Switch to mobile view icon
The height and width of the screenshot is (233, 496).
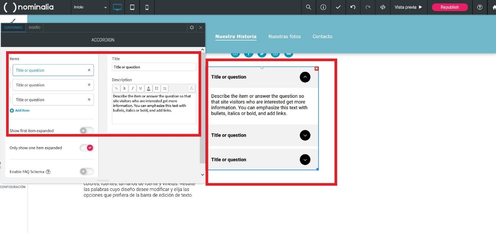pos(147,7)
